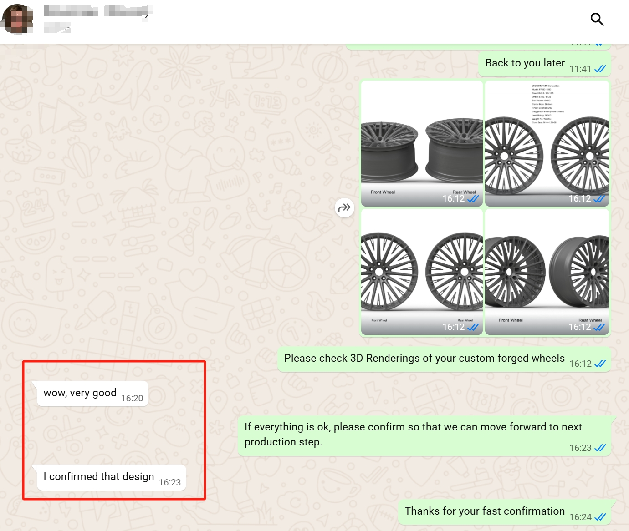Click read receipt ticks on 'Back to you later'
This screenshot has width=629, height=531.
600,69
